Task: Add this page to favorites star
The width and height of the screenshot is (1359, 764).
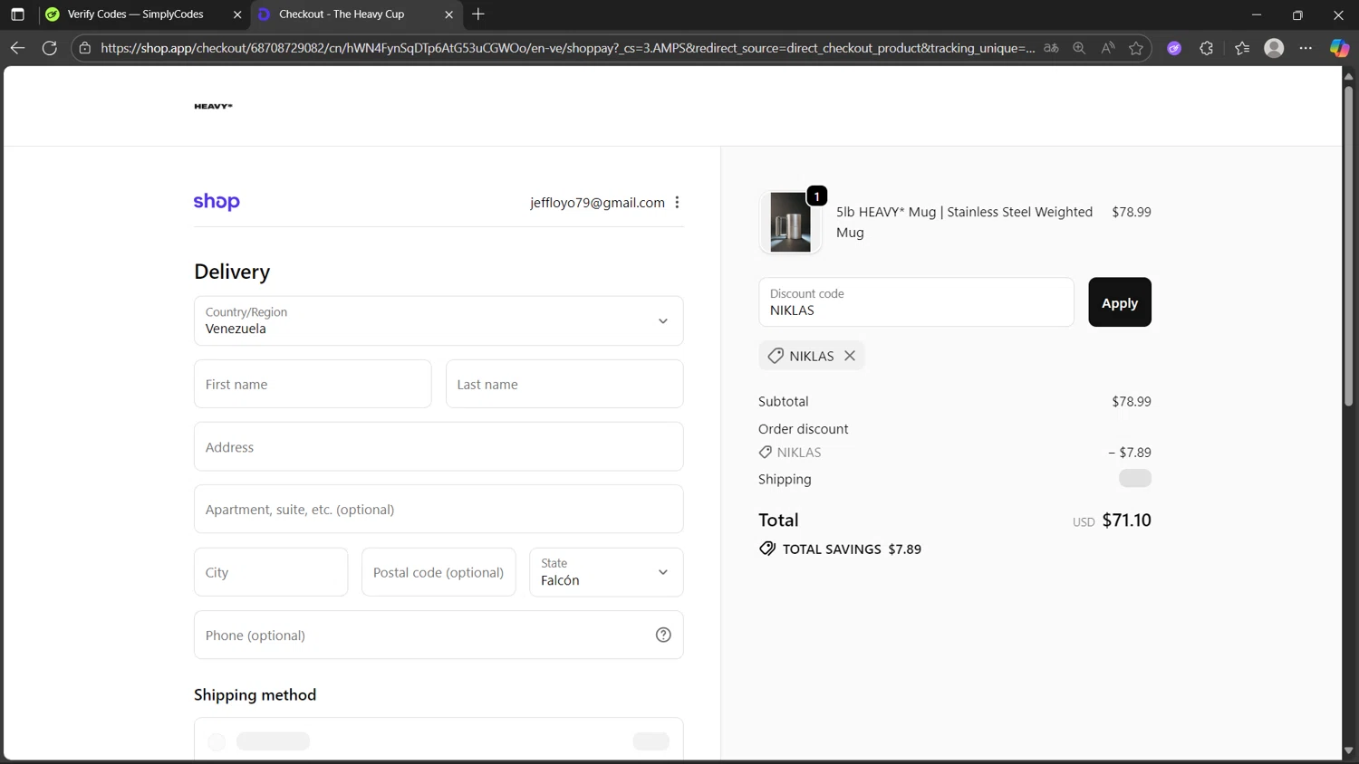Action: [x=1136, y=48]
